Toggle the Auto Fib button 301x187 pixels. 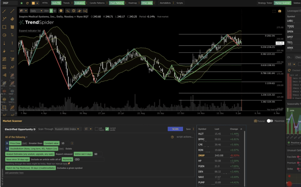[56, 3]
